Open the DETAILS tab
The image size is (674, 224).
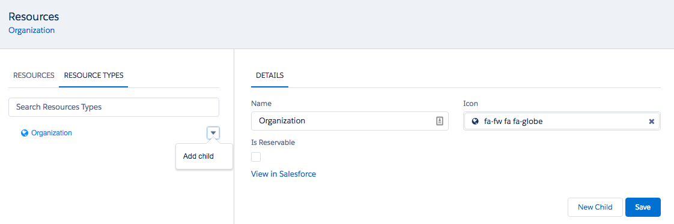[x=270, y=75]
